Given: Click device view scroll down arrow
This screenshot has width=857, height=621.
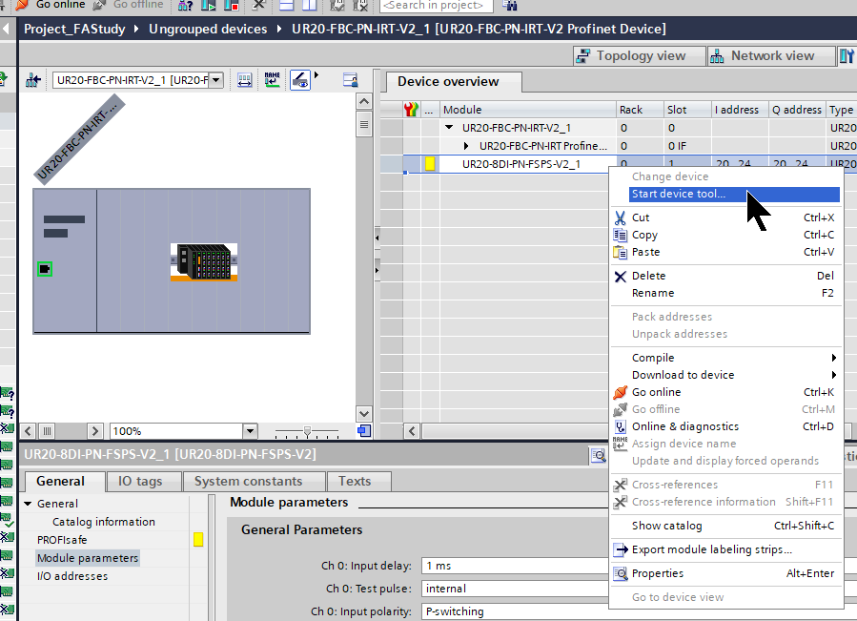Looking at the screenshot, I should coord(364,414).
